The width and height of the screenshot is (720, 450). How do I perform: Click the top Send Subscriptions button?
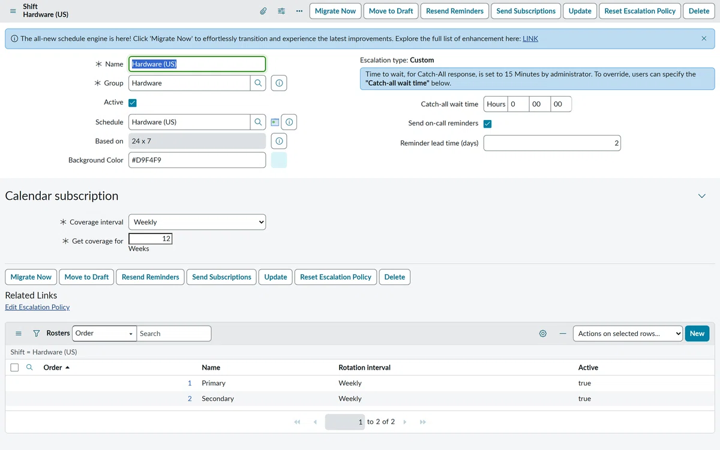(x=526, y=11)
